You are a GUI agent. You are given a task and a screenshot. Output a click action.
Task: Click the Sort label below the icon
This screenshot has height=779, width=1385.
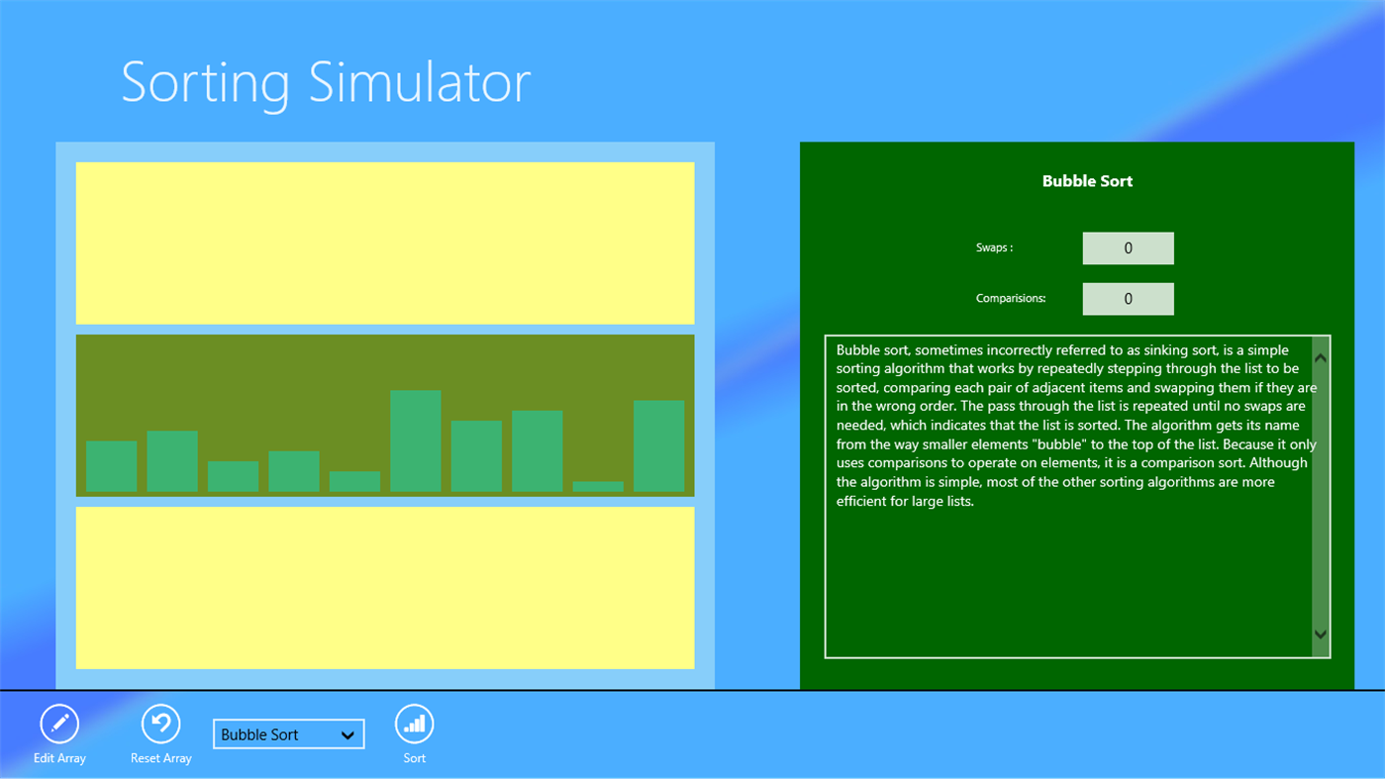(x=414, y=757)
